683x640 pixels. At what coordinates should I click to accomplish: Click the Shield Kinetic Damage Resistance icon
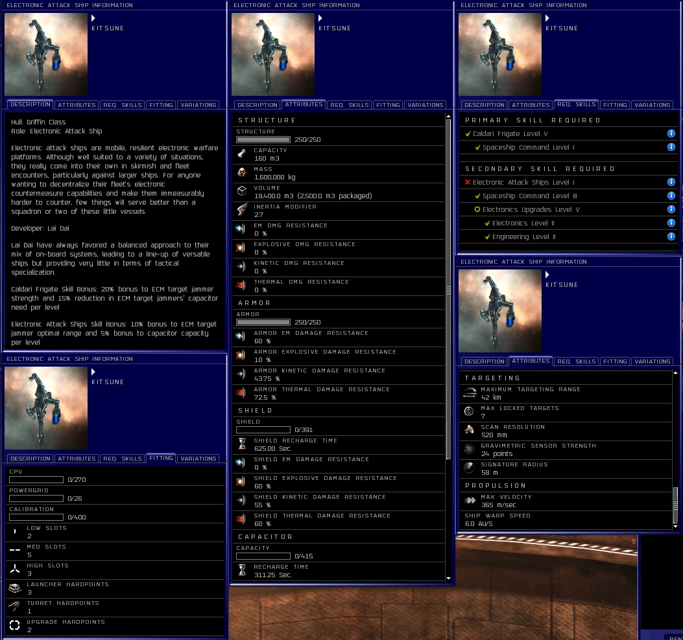point(241,500)
